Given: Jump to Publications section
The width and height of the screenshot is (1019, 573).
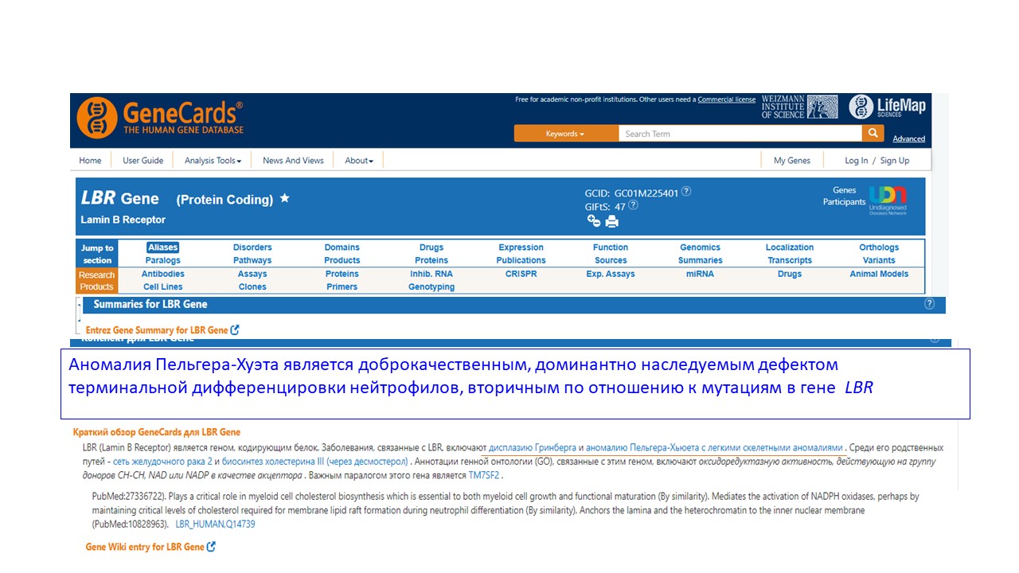Looking at the screenshot, I should tap(521, 260).
